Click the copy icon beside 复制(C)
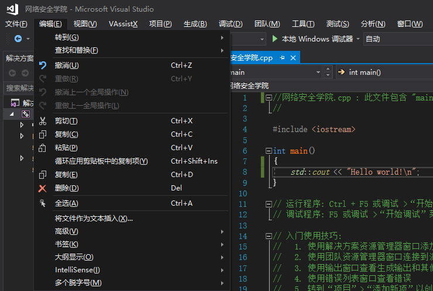 pos(43,134)
